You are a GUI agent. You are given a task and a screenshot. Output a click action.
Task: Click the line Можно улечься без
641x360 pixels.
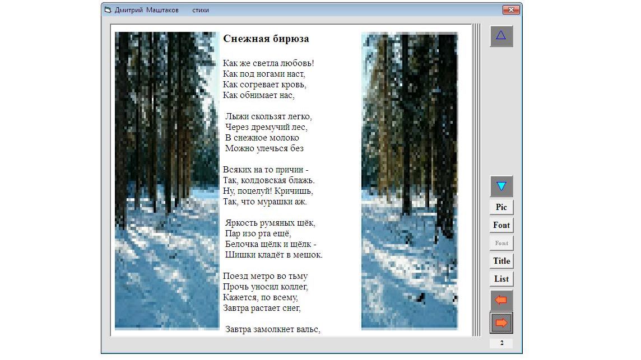264,148
